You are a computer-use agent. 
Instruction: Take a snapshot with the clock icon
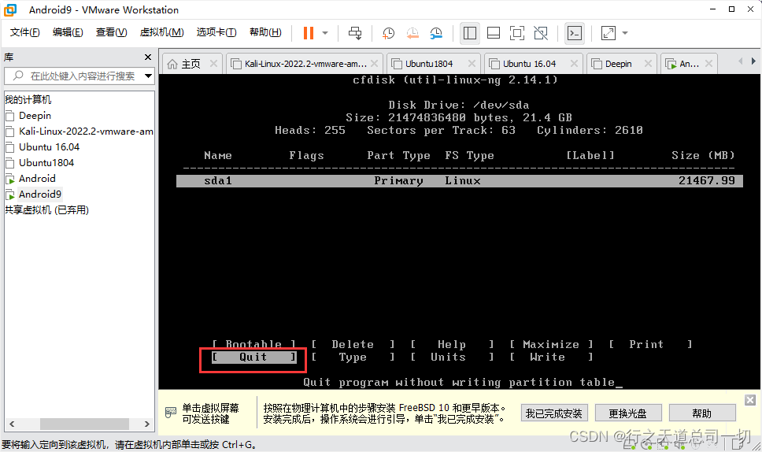click(x=388, y=33)
